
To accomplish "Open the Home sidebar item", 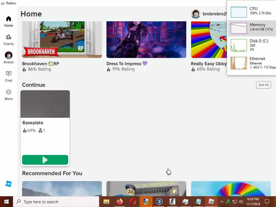I will (9, 22).
